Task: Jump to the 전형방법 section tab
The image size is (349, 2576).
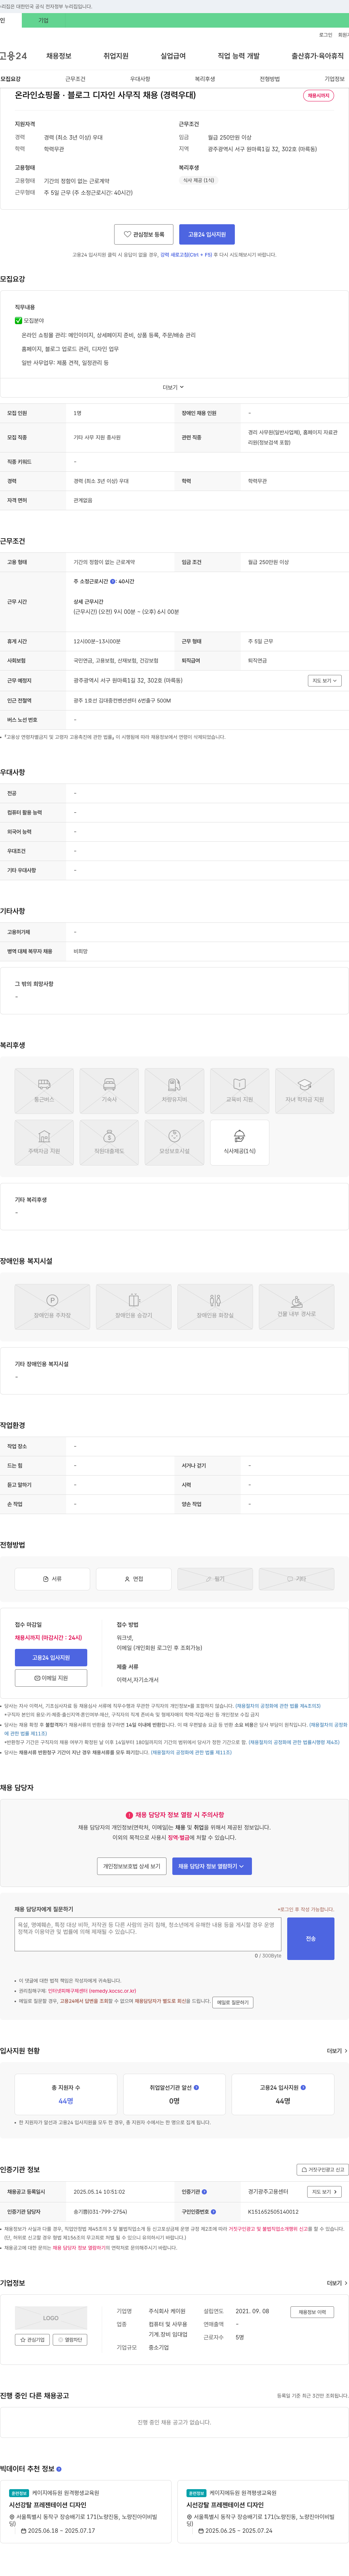Action: tap(270, 79)
